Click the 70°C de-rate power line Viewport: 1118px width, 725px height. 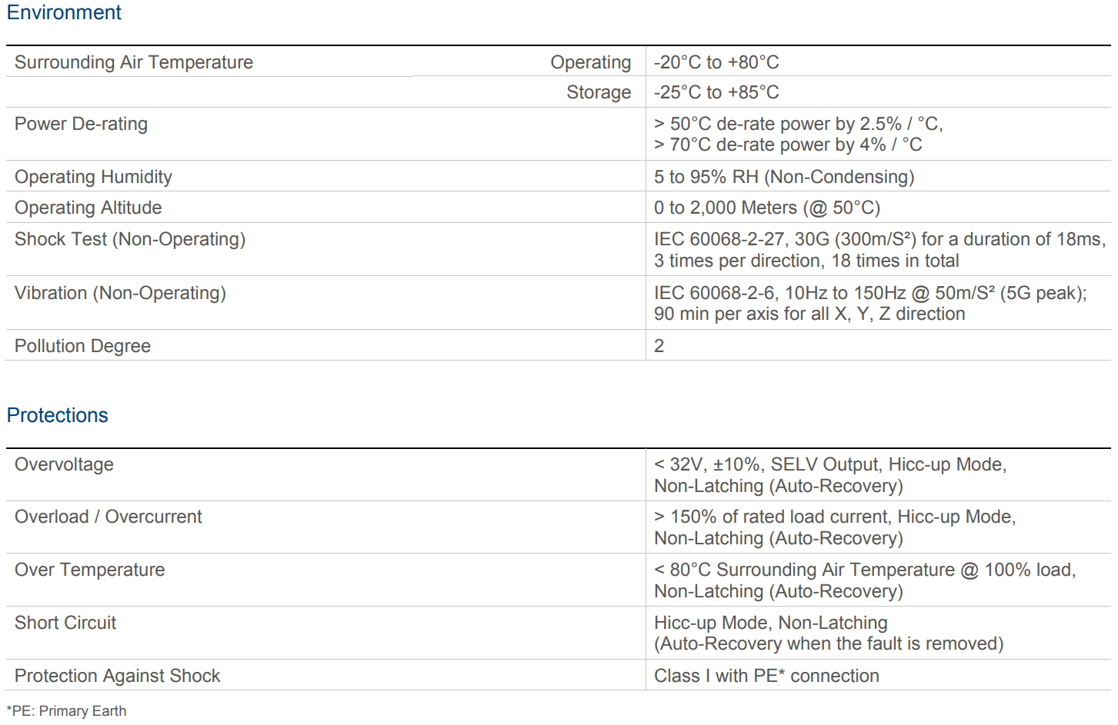point(788,145)
